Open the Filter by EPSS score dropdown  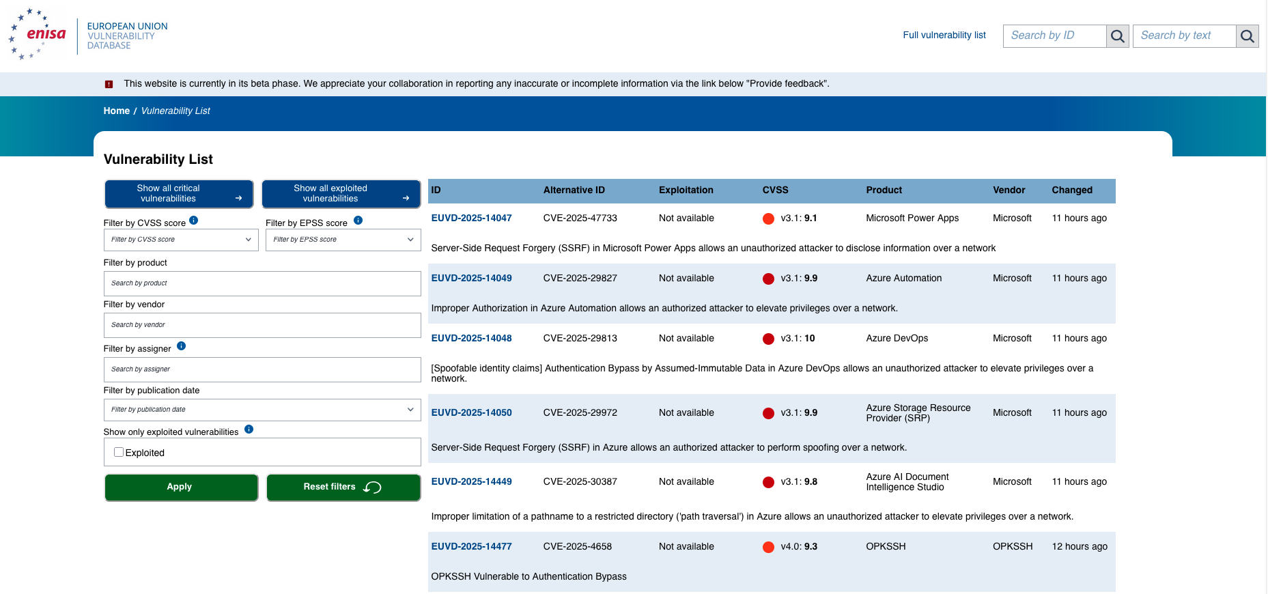[x=343, y=240]
